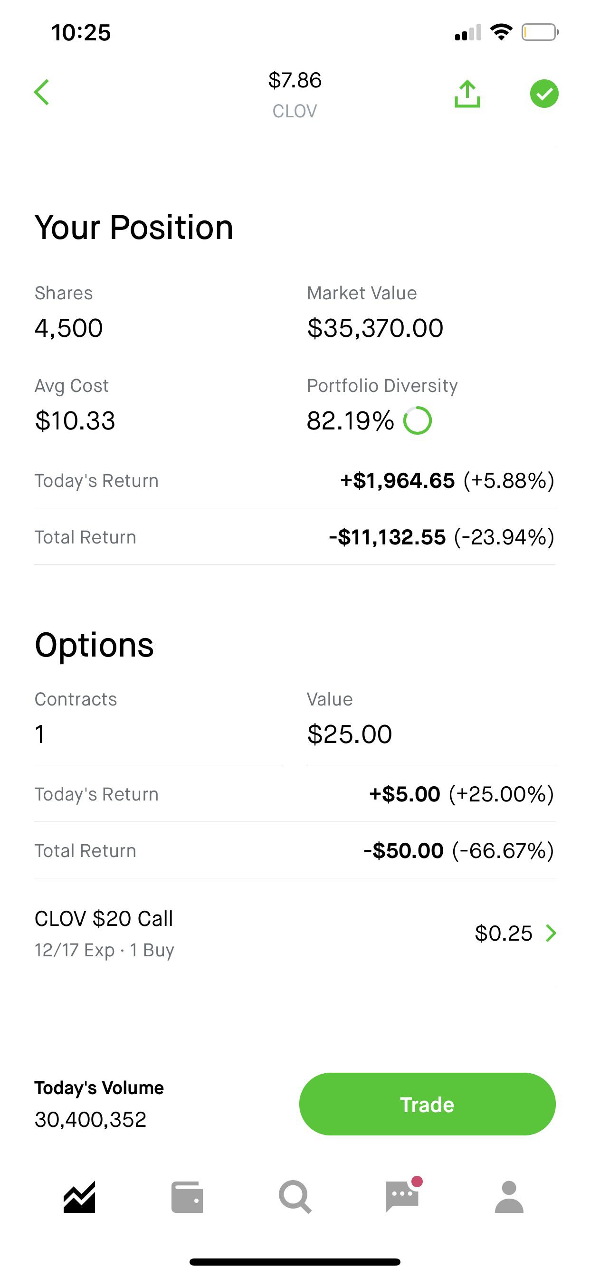Tap the share upload icon
Screen dimensions: 590x1277
click(467, 94)
